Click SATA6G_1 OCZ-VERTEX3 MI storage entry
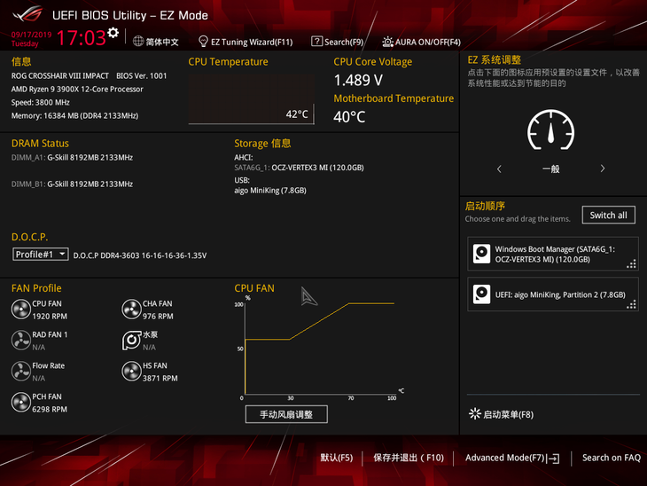Viewport: 647px width, 486px height. click(x=300, y=168)
